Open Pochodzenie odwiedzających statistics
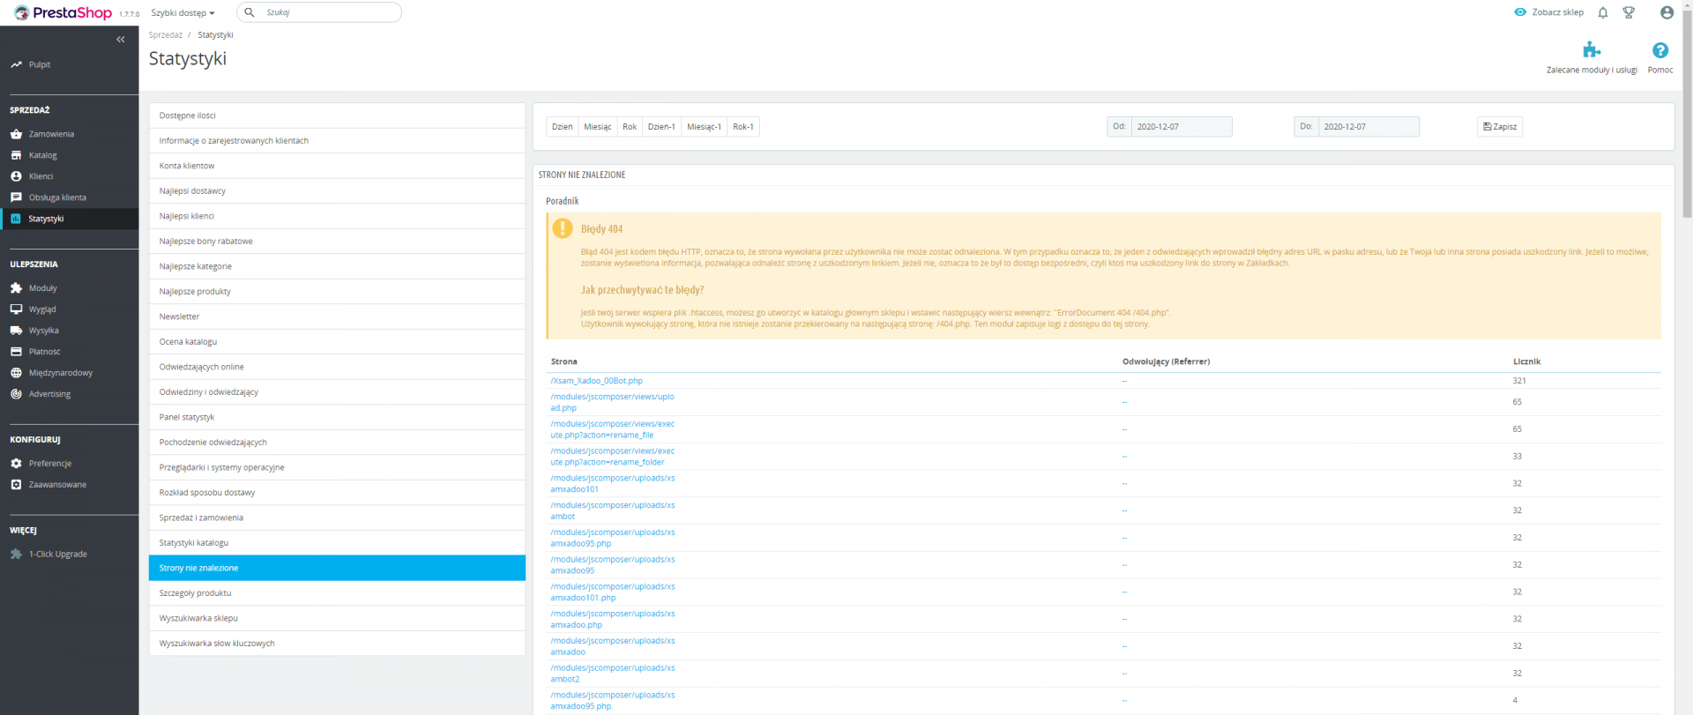The width and height of the screenshot is (1693, 715). pyautogui.click(x=337, y=443)
